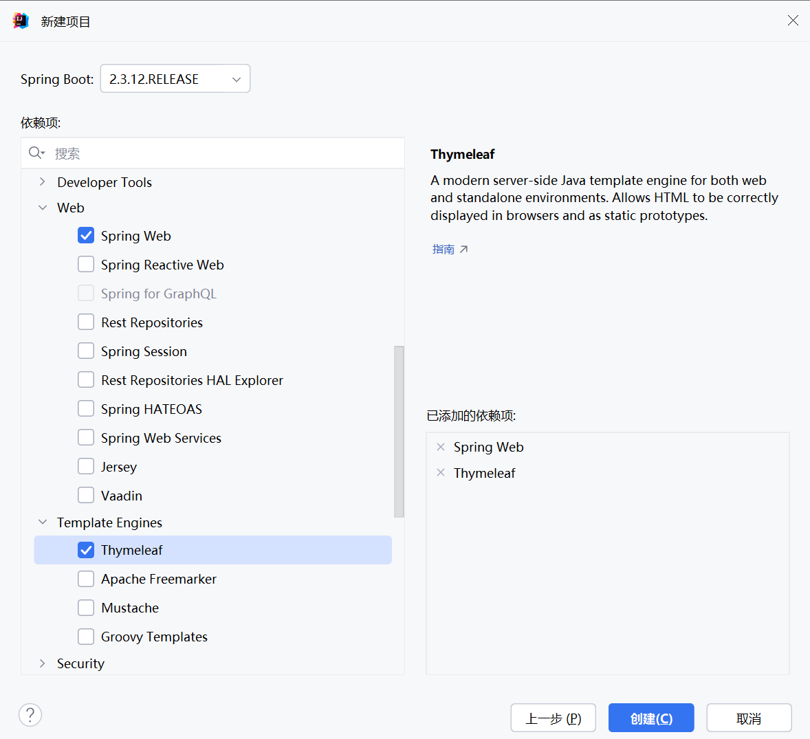Enable the Mustache template engine
Image resolution: width=810 pixels, height=739 pixels.
pos(86,608)
